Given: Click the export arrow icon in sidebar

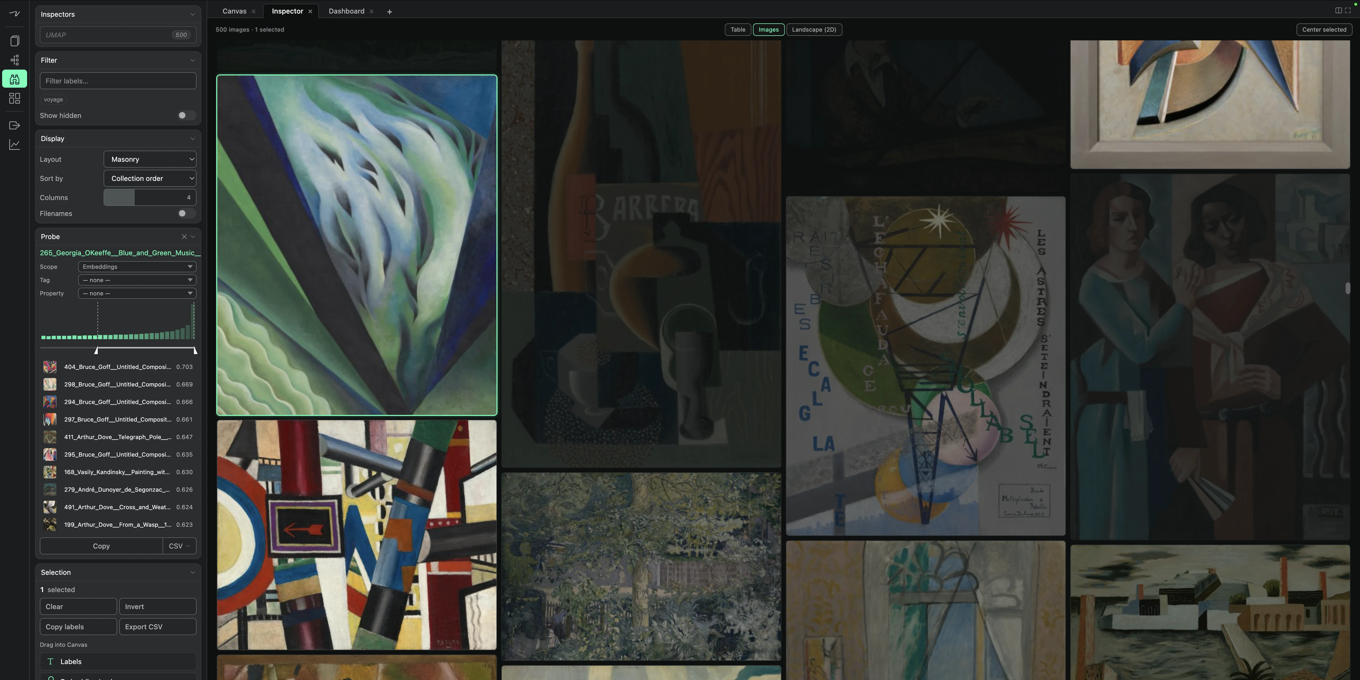Looking at the screenshot, I should pyautogui.click(x=15, y=125).
